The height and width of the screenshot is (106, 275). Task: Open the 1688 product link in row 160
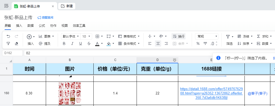211,93
